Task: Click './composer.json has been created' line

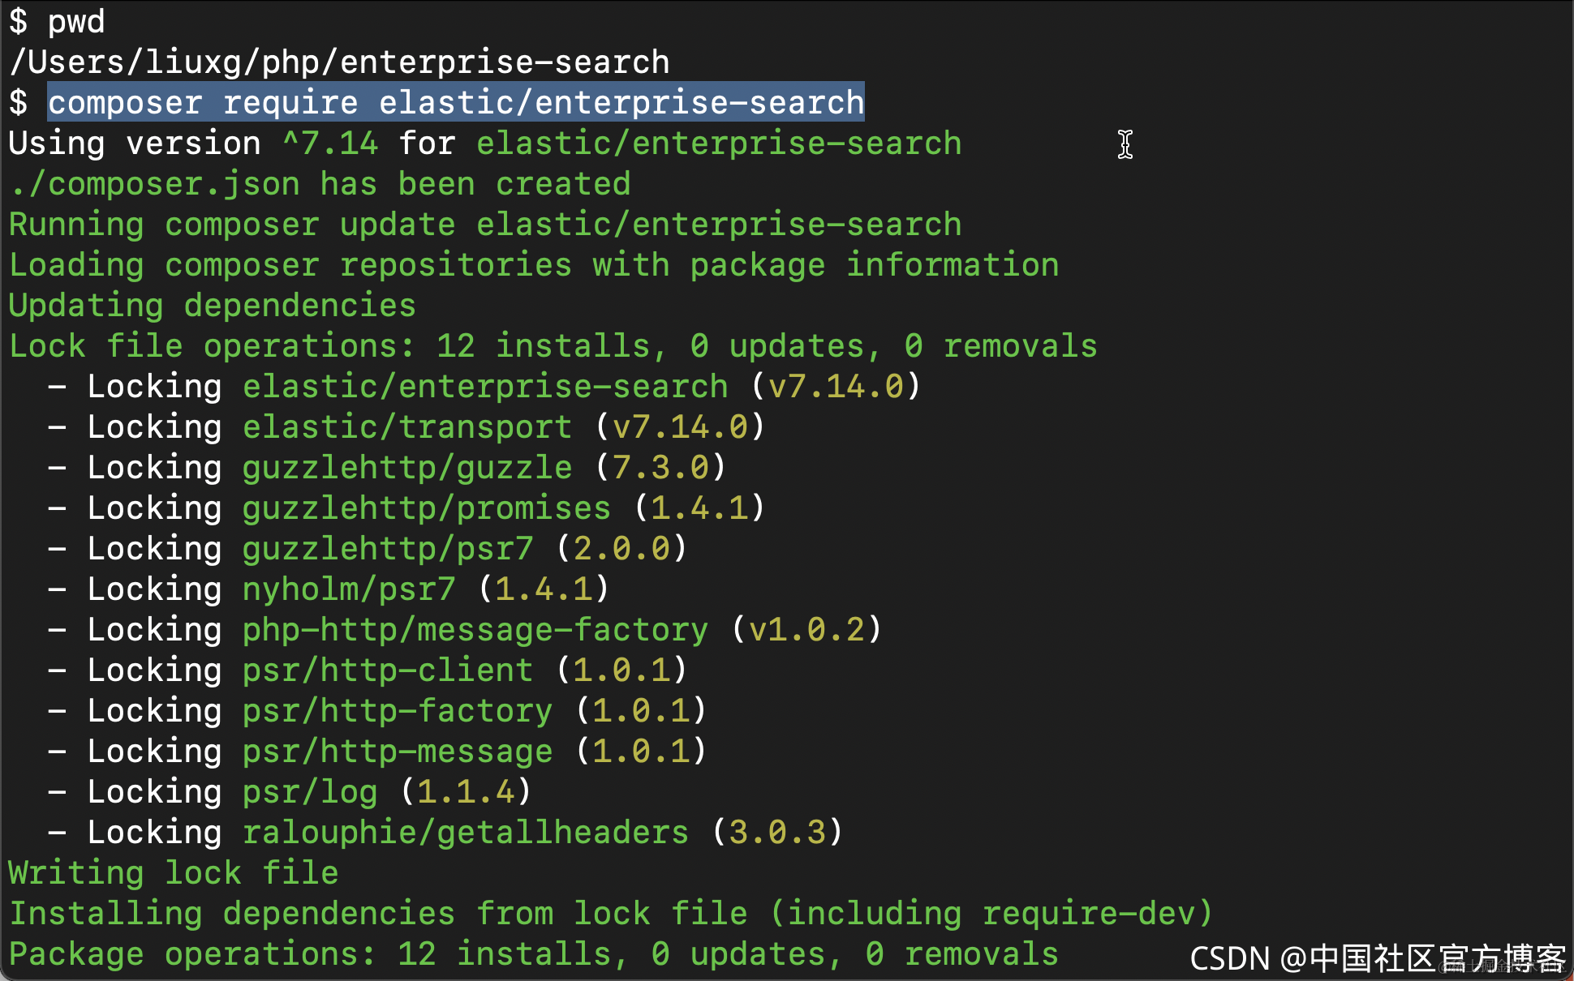Action: [x=320, y=184]
